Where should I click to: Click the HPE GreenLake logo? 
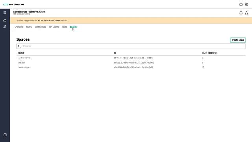pos(14,4)
